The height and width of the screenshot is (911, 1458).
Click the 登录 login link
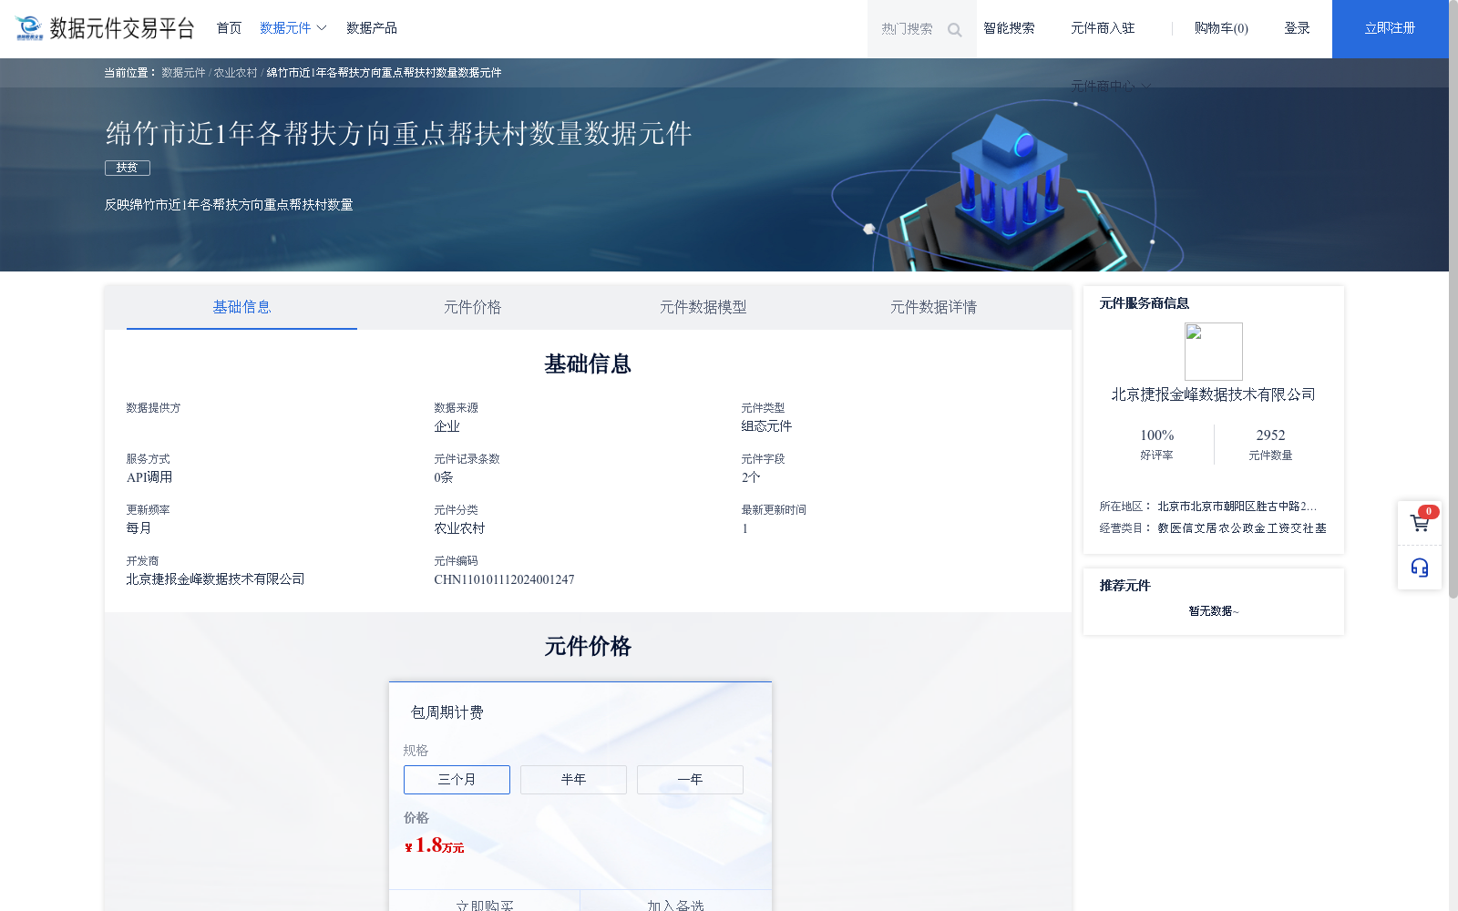pos(1297,27)
